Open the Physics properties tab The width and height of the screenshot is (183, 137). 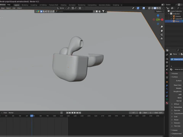[x=167, y=92]
